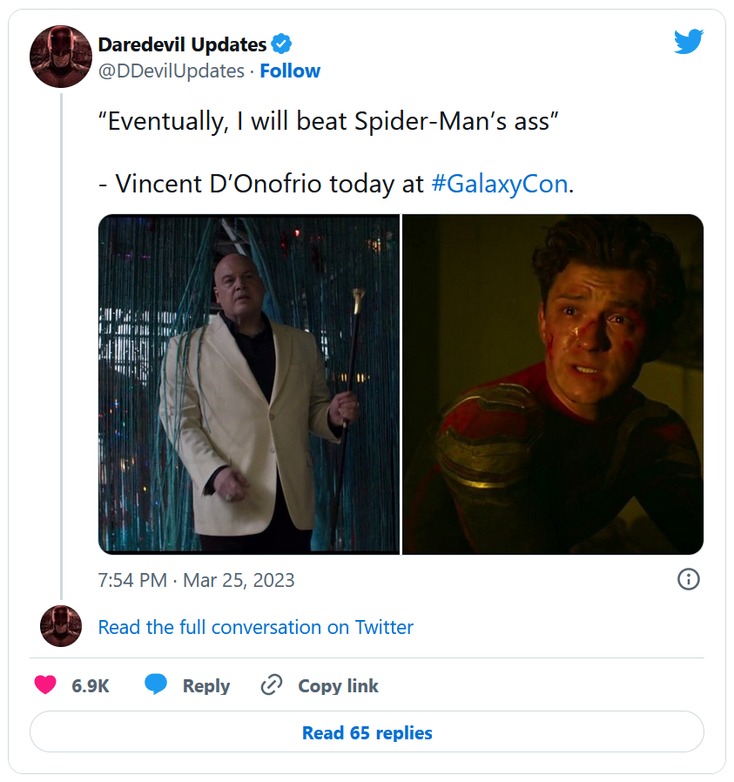The height and width of the screenshot is (782, 734).
Task: Follow the @DDevilUpdates account
Action: 290,71
